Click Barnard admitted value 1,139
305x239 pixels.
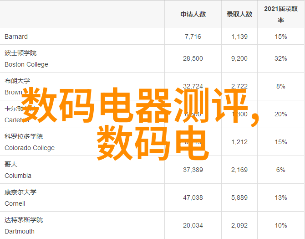[239, 36]
